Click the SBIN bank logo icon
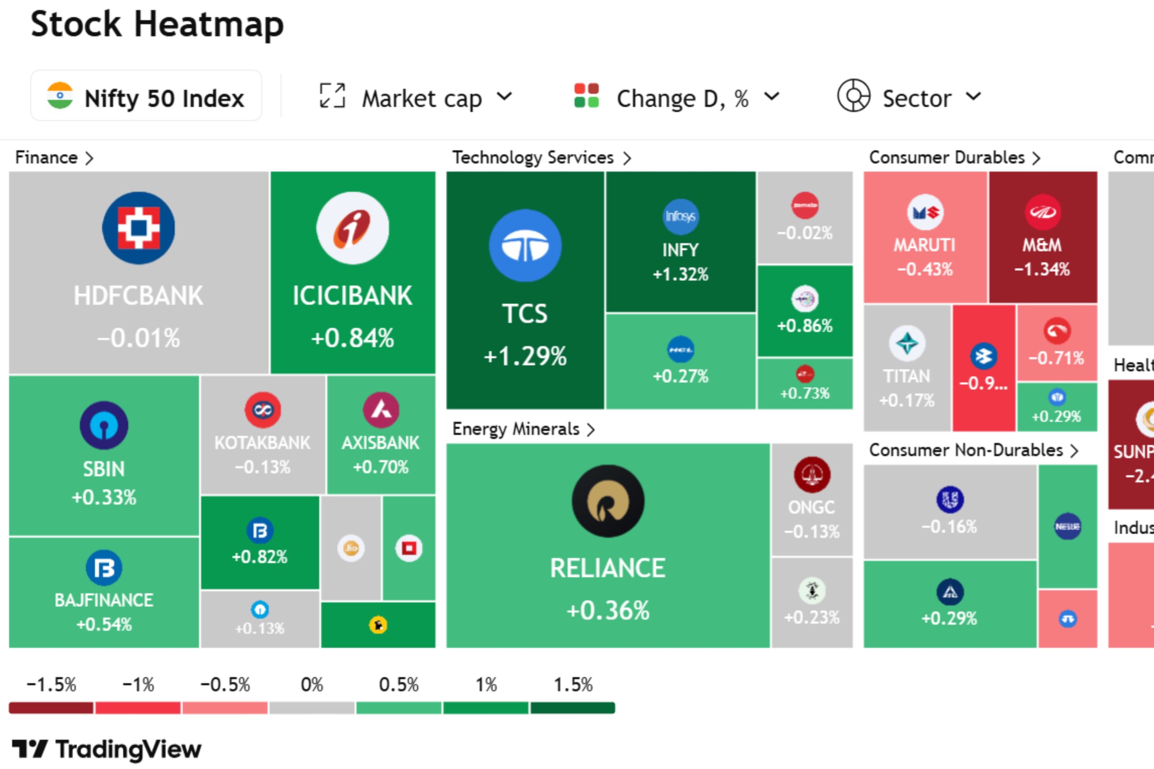Viewport: 1154px width, 769px height. click(x=104, y=425)
